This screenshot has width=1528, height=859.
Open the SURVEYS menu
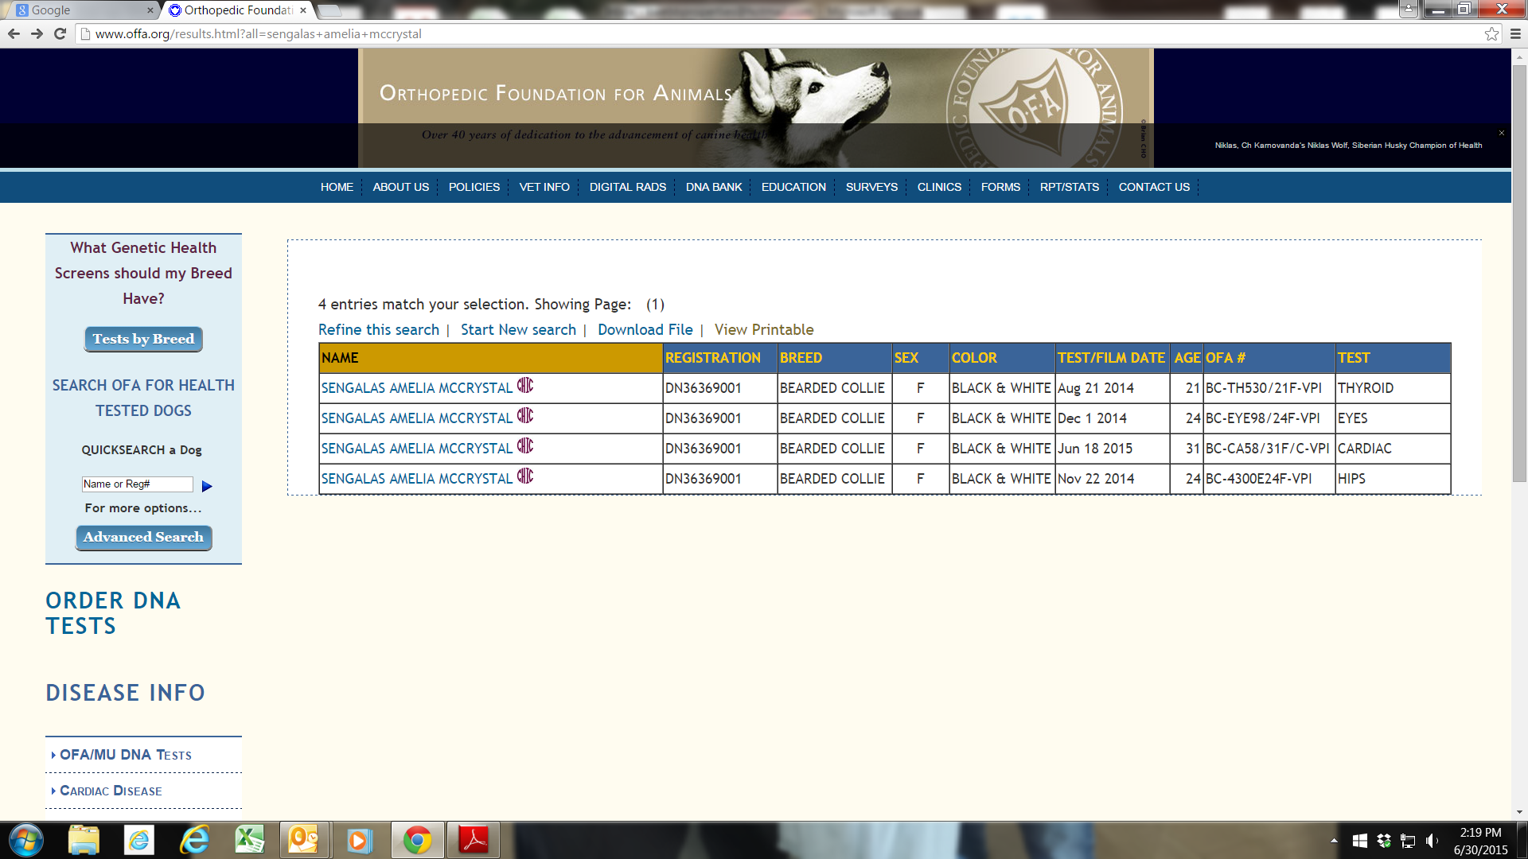[x=871, y=187]
